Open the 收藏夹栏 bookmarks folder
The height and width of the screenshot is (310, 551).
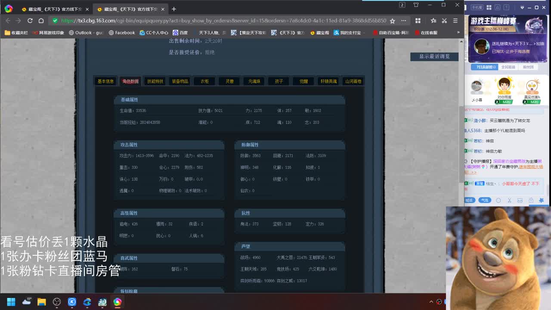pyautogui.click(x=16, y=33)
